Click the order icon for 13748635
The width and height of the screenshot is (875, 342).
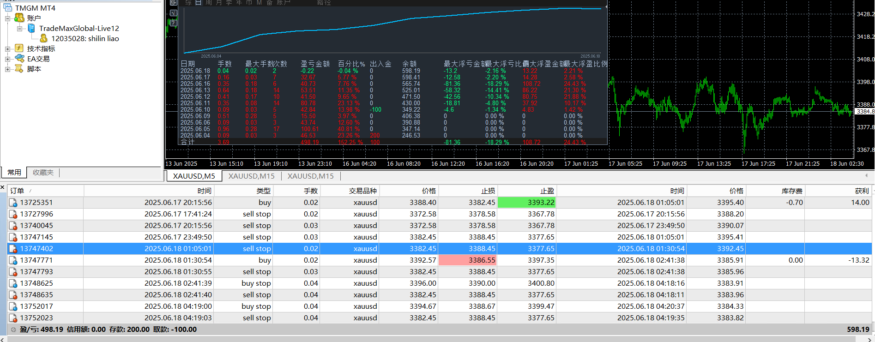coord(13,294)
